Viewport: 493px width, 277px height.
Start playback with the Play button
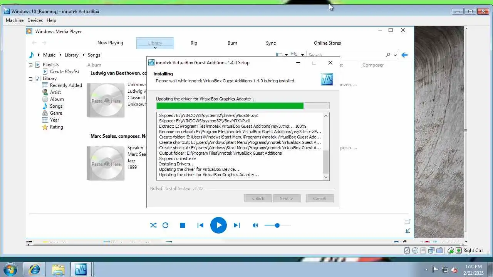click(x=218, y=225)
